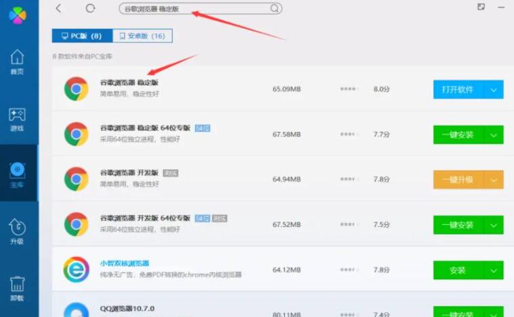514x317 pixels.
Task: Click the QQ浏览器 icon
Action: click(76, 310)
